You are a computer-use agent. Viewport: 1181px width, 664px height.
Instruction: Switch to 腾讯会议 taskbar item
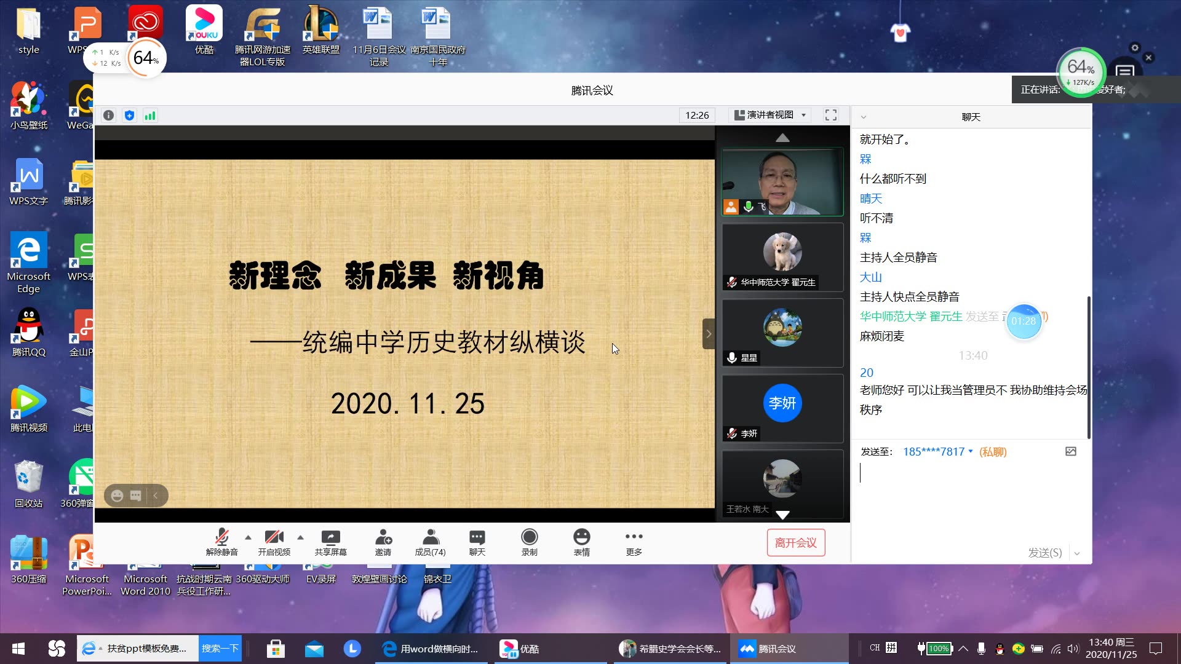pyautogui.click(x=789, y=649)
